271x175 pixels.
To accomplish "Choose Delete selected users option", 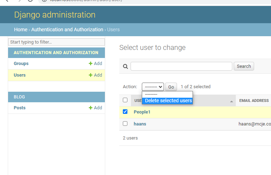I will pyautogui.click(x=167, y=101).
